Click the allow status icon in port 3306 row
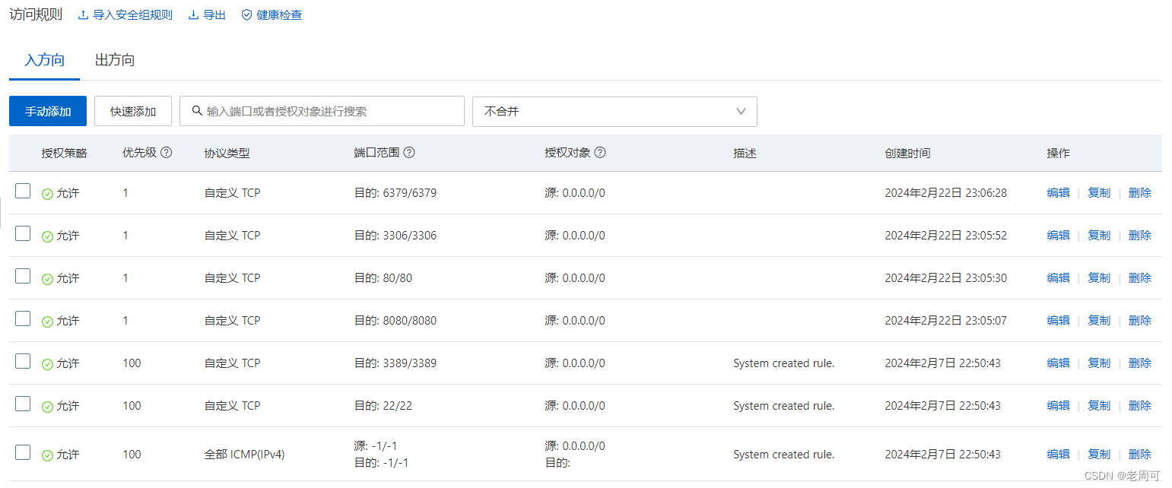 click(47, 236)
